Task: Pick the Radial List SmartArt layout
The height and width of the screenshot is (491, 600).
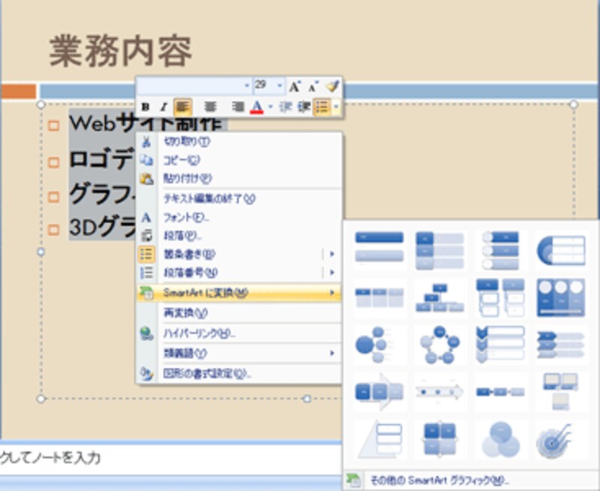Action: point(379,345)
